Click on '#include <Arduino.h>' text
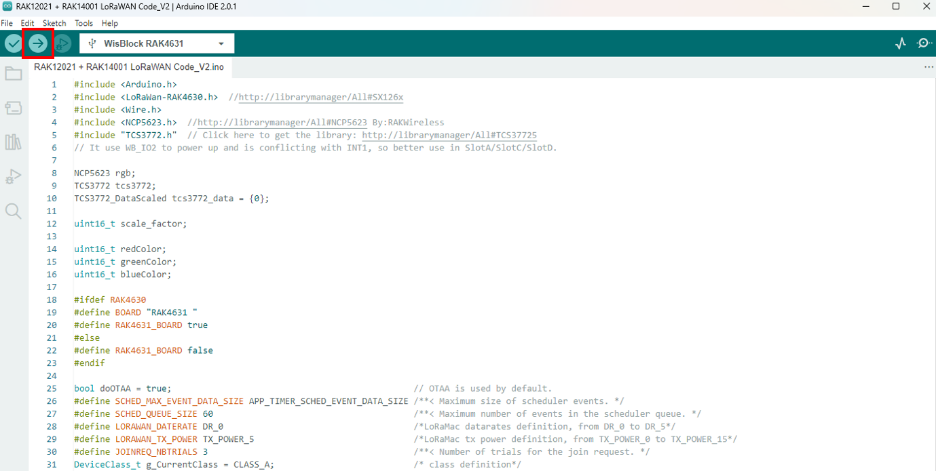936x471 pixels. coord(126,85)
